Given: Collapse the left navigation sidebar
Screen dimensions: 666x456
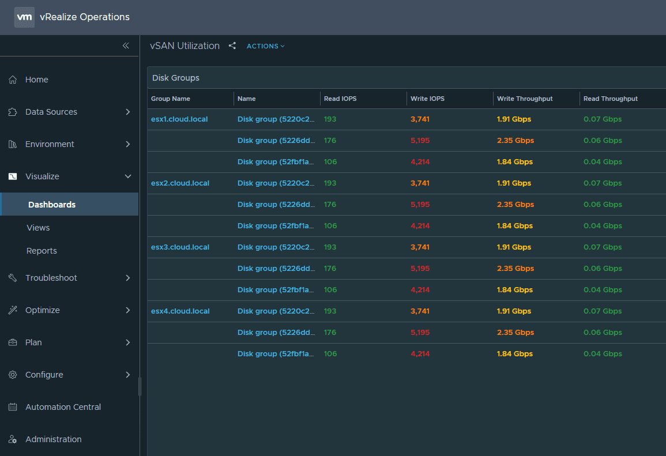Looking at the screenshot, I should tap(126, 46).
